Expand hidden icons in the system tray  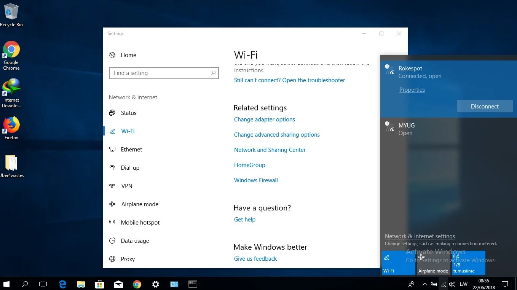pos(424,284)
